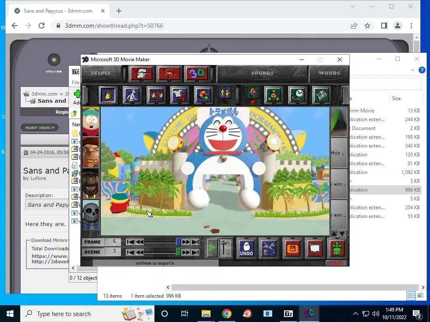Click the blue frame slider handle

pyautogui.click(x=178, y=242)
